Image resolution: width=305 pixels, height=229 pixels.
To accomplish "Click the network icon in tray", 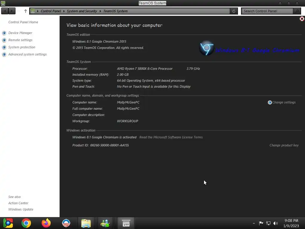I will tap(268, 223).
